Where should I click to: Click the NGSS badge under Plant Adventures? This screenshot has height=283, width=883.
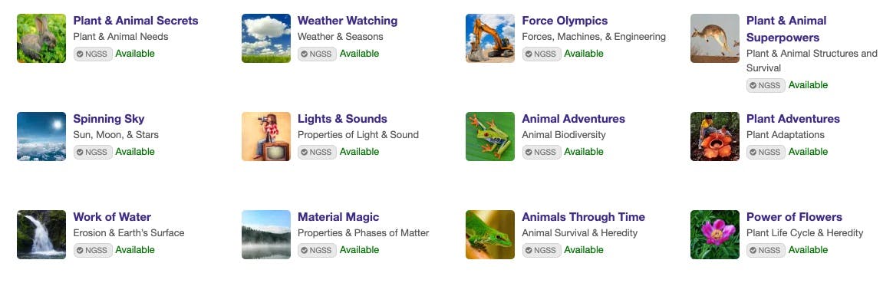tap(766, 152)
